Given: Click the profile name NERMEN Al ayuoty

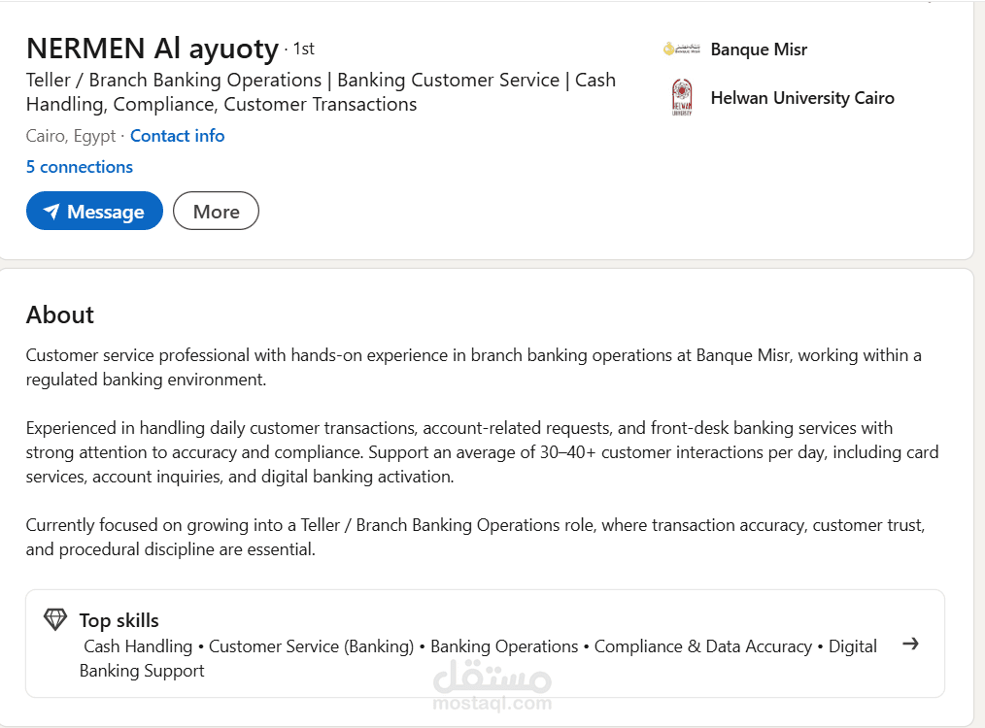Looking at the screenshot, I should [x=153, y=48].
